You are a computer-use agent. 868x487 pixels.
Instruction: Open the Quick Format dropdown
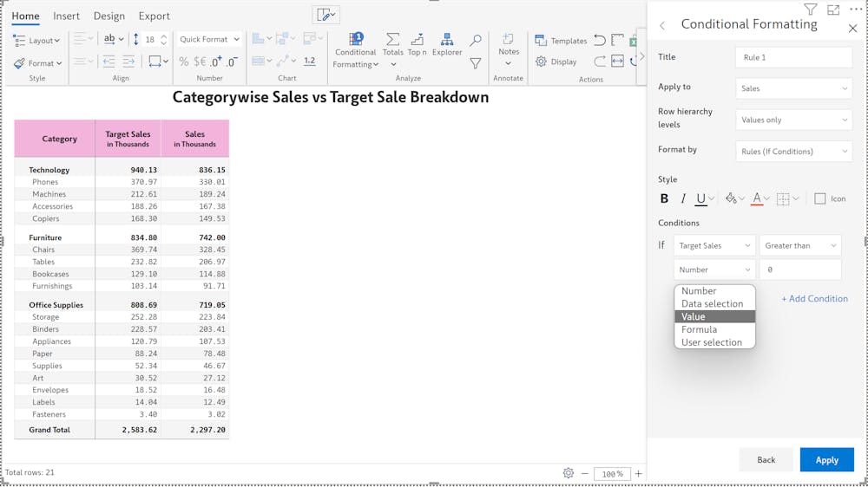[x=209, y=39]
